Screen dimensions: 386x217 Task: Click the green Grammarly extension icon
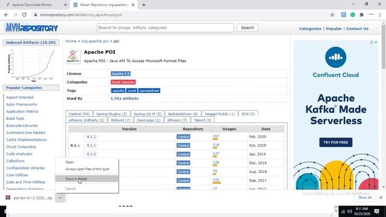(352, 14)
